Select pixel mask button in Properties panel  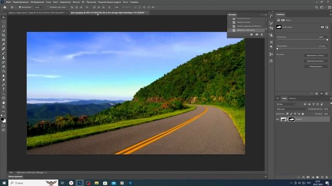pyautogui.click(x=322, y=27)
